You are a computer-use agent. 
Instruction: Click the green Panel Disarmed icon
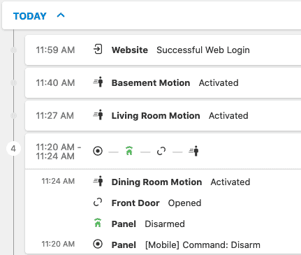pyautogui.click(x=98, y=223)
